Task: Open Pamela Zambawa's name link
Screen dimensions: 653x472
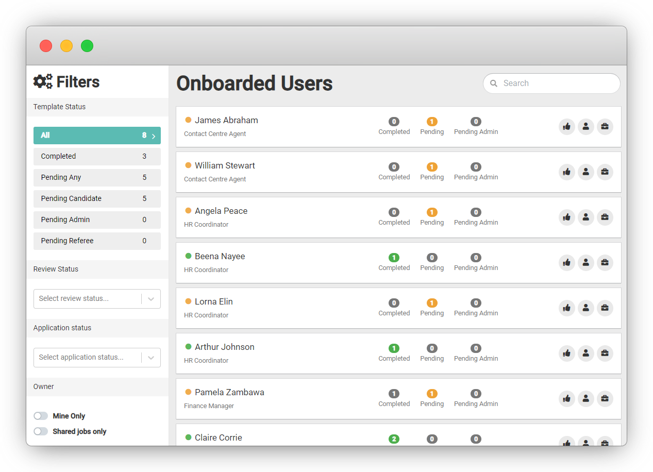Action: click(229, 392)
